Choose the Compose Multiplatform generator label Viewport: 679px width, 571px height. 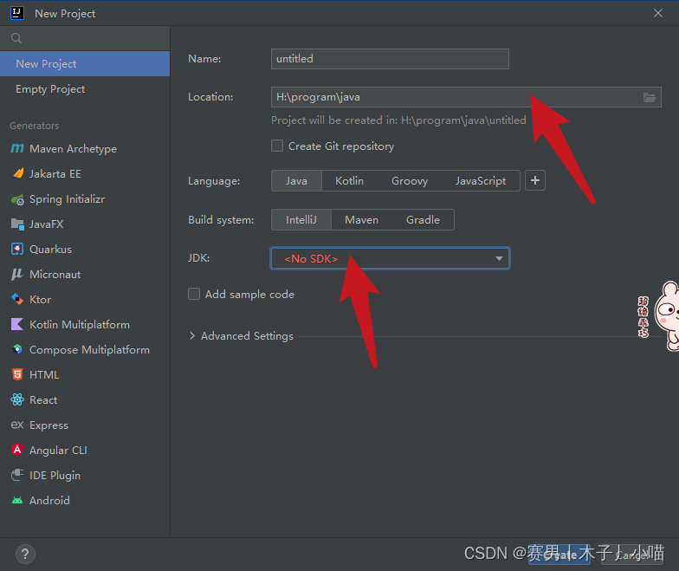coord(90,350)
